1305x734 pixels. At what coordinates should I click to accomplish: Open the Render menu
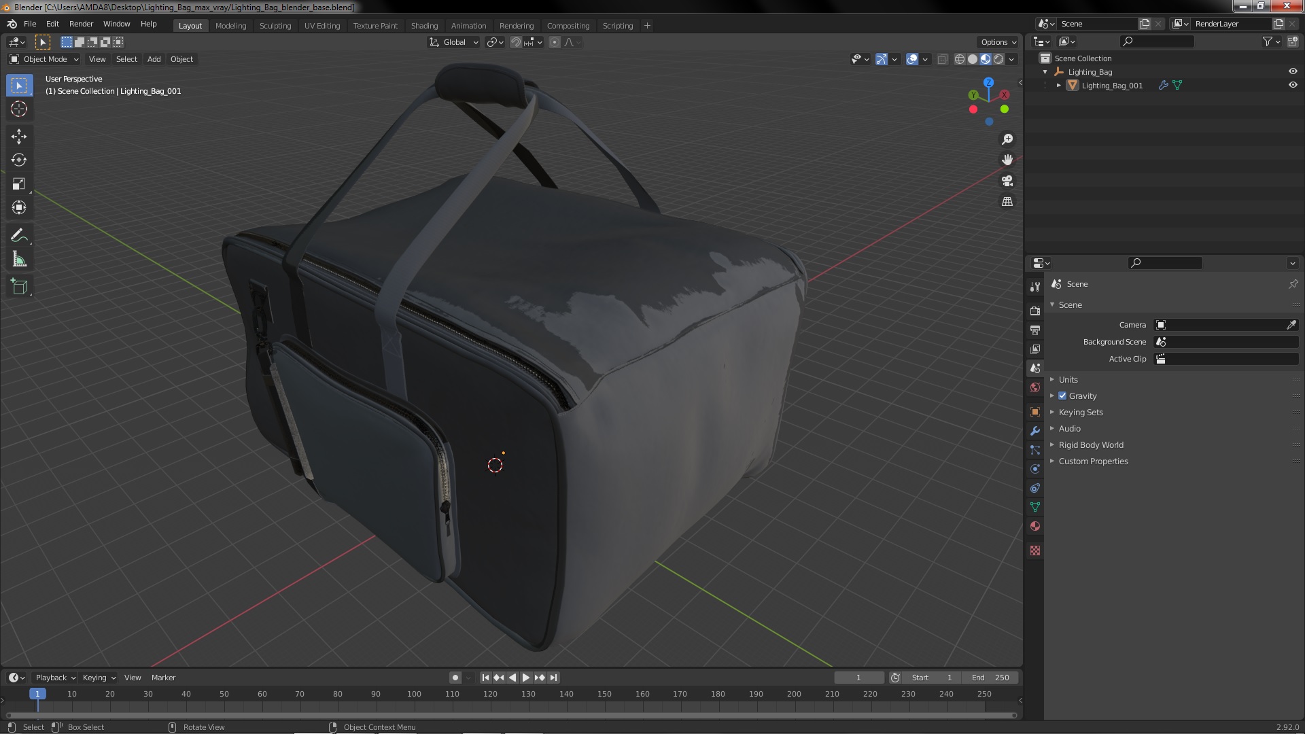click(81, 24)
